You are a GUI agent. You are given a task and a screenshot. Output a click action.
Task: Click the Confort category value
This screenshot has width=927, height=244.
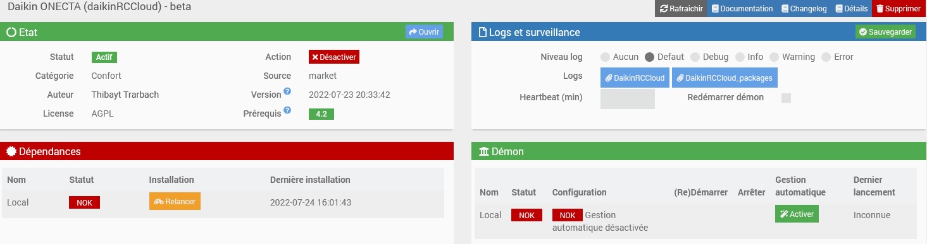(107, 76)
